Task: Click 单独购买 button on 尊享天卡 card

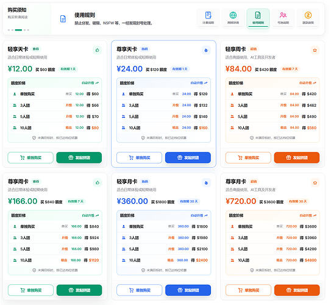Action: (139, 157)
